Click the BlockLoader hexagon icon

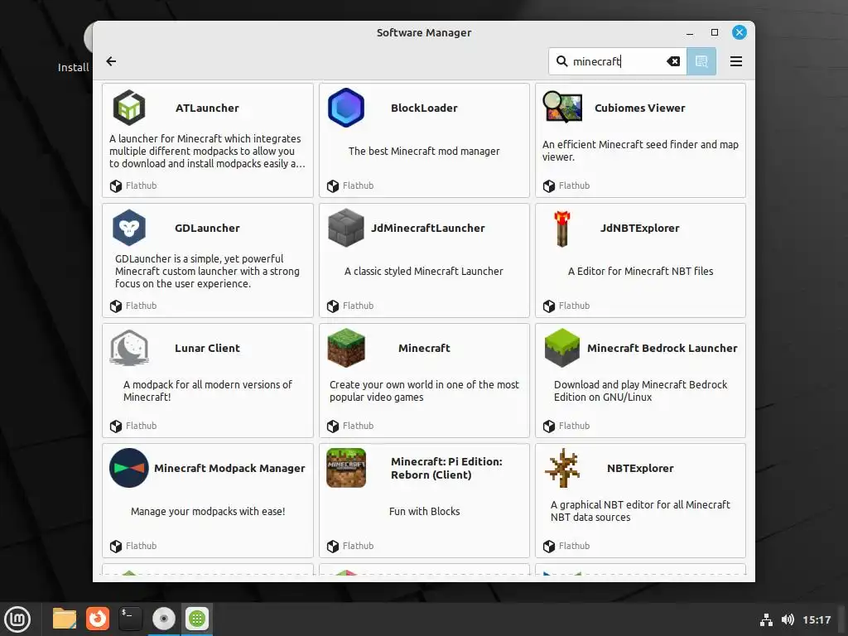pyautogui.click(x=346, y=108)
